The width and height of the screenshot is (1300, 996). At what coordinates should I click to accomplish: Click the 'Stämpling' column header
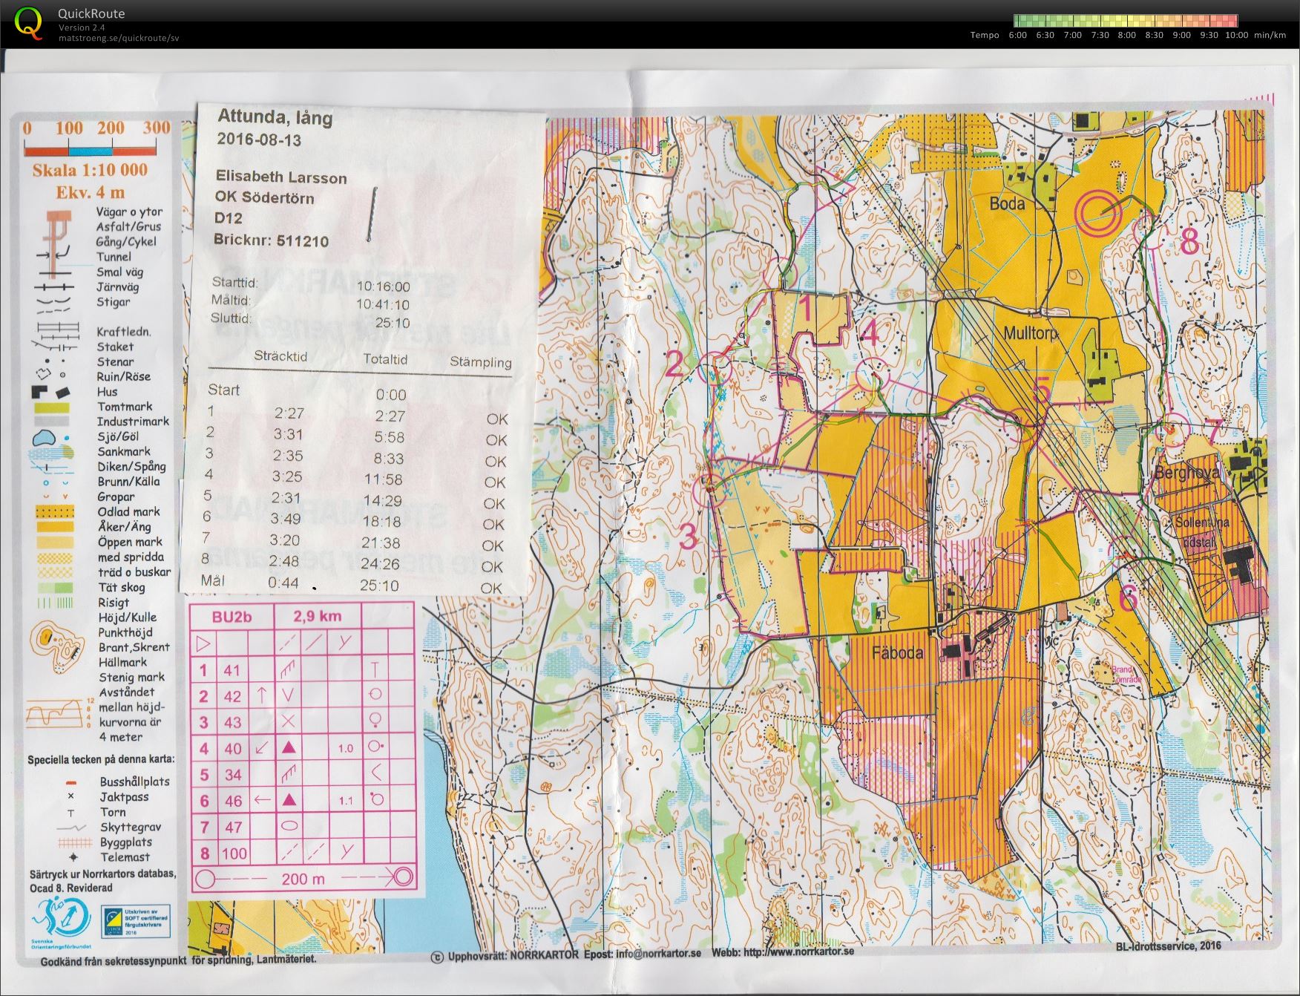[481, 362]
